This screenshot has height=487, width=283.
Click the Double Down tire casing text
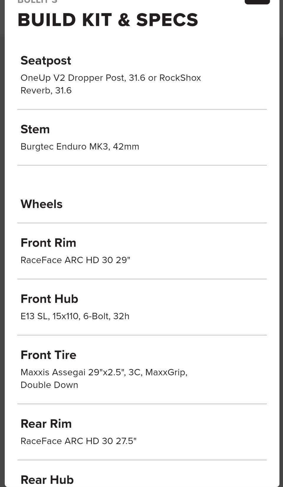(x=49, y=385)
